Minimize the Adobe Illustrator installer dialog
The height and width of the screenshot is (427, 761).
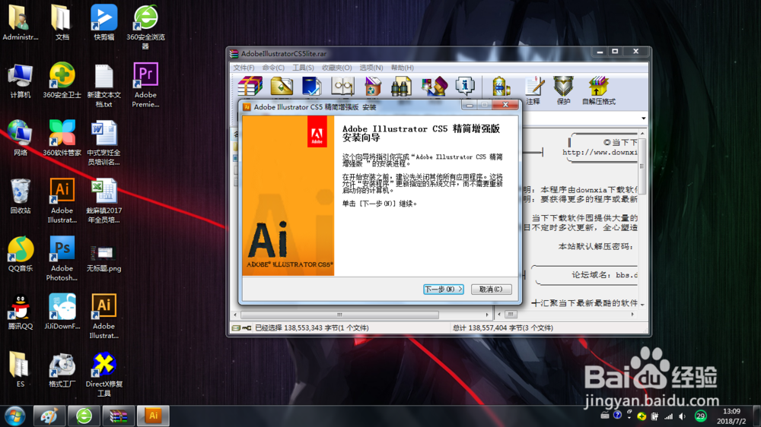pyautogui.click(x=469, y=105)
